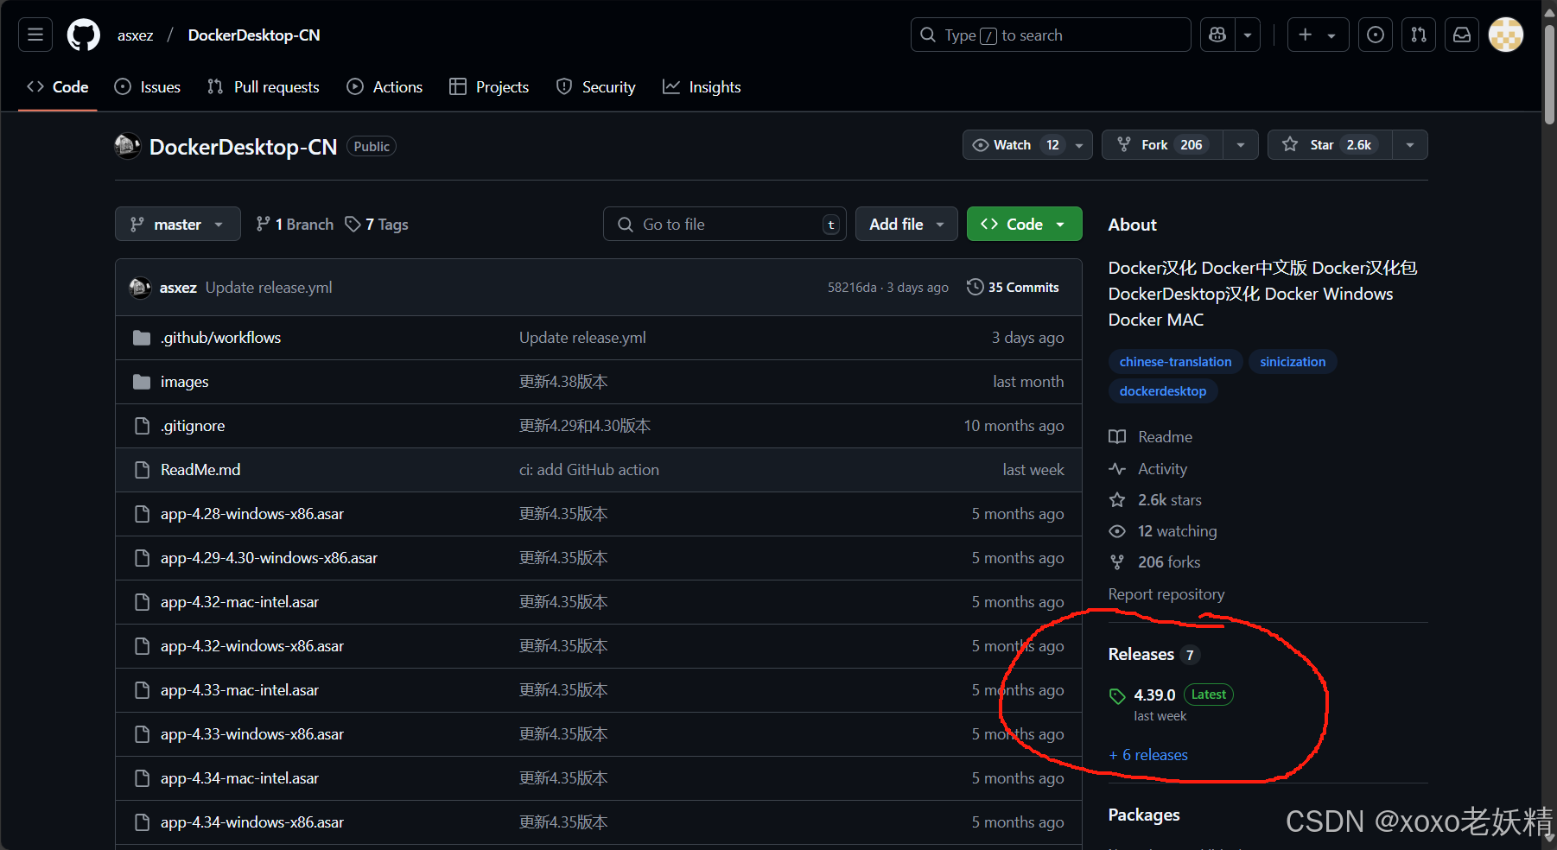Click the sinicization topic tag
Image resolution: width=1557 pixels, height=850 pixels.
pos(1293,362)
